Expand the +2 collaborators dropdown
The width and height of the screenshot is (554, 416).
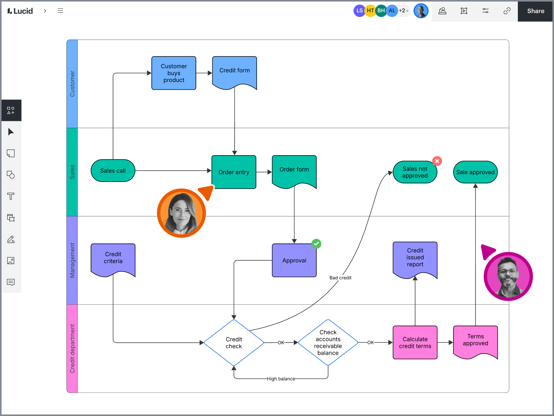point(404,11)
